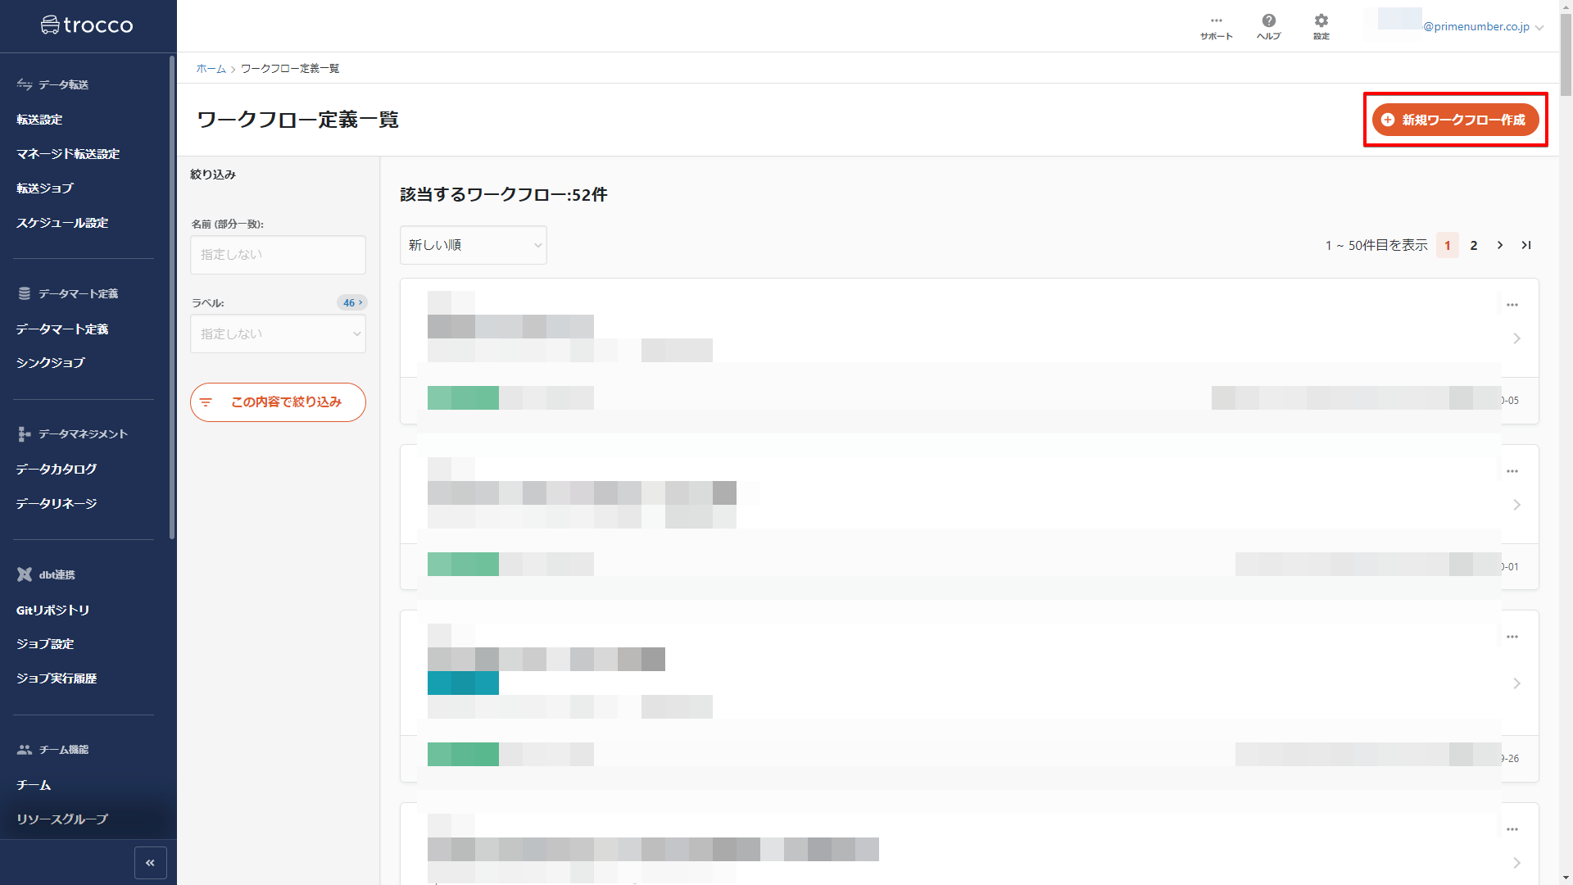Open the 設定 settings gear
Viewport: 1573px width, 885px height.
click(1321, 27)
